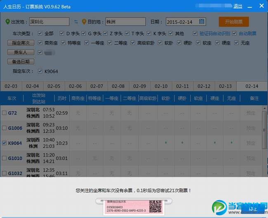Toggle 全部 train type checkbox
This screenshot has width=268, height=218.
pyautogui.click(x=40, y=33)
